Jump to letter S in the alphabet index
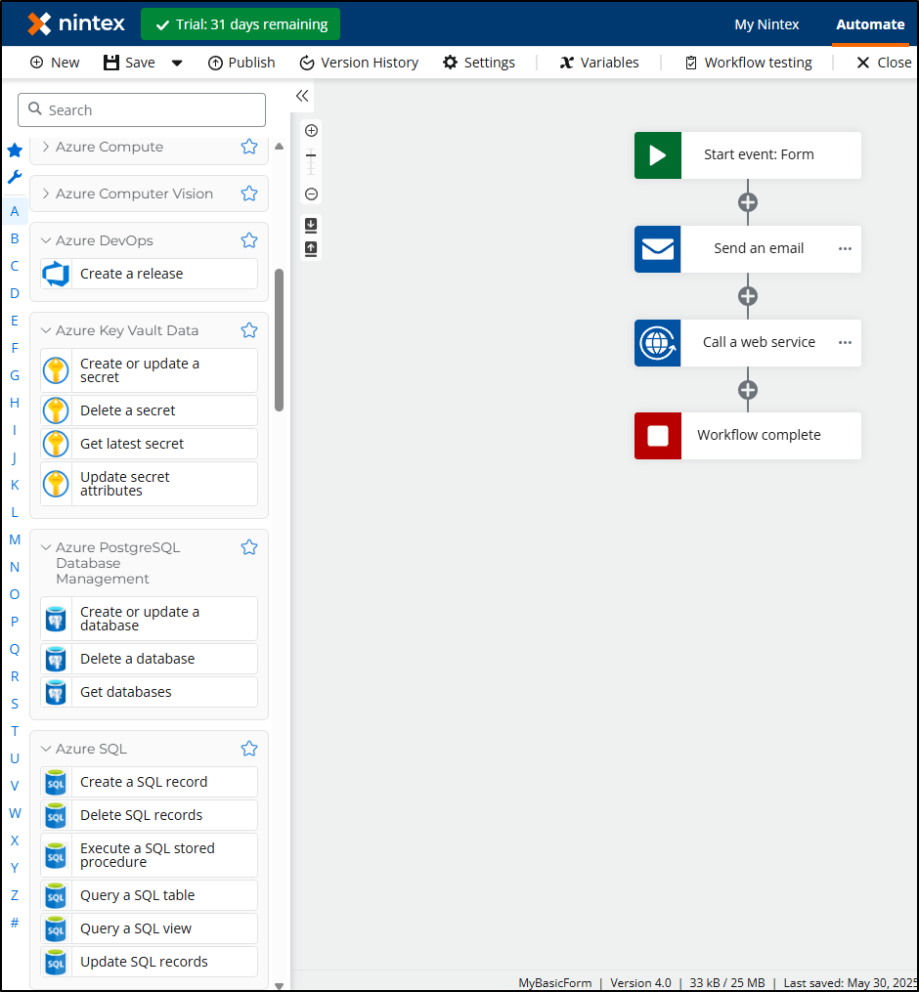Screen dimensions: 919x992 click(x=15, y=704)
